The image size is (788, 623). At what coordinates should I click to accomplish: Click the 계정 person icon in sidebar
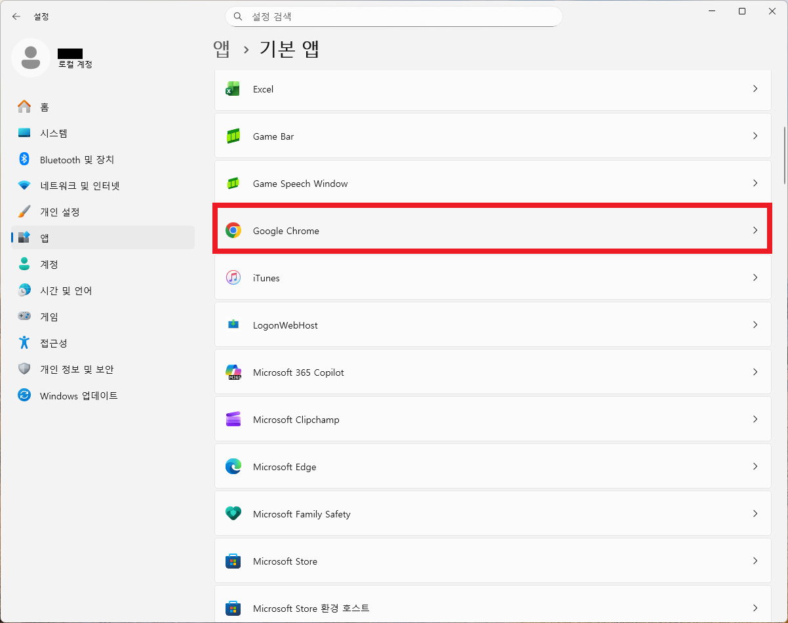24,264
